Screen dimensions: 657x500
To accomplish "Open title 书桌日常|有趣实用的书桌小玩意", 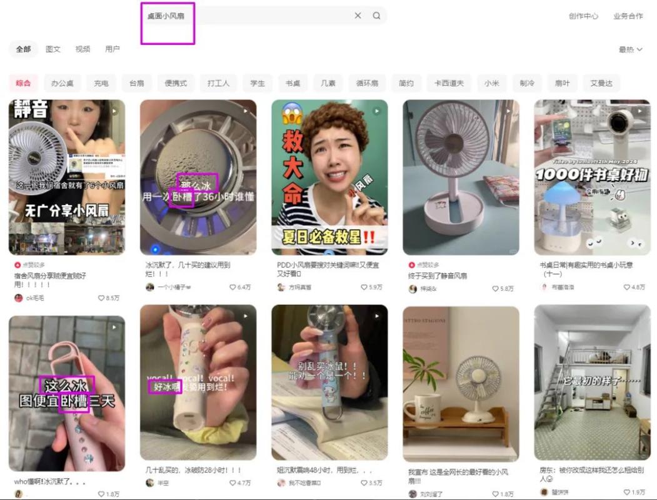I will point(586,269).
